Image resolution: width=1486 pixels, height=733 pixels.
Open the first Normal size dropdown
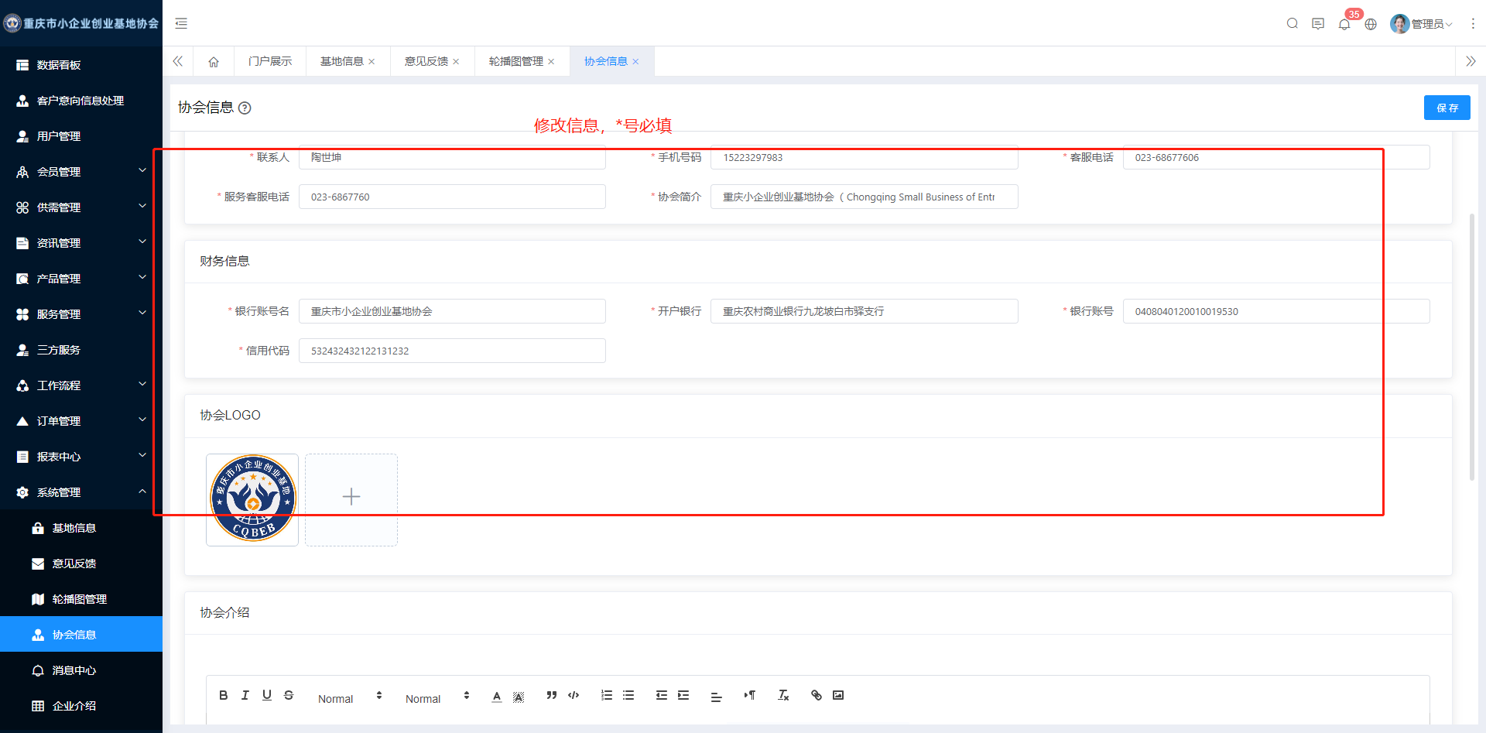tap(350, 697)
